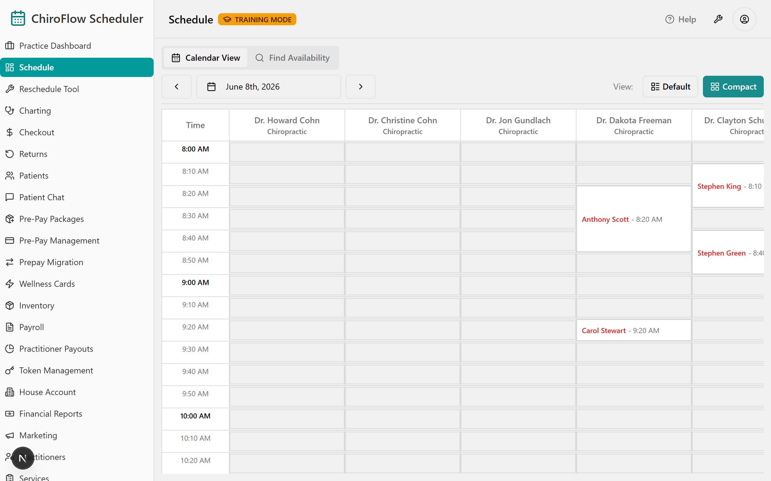Open Stephen Green 8:40 appointment
Screen dimensions: 771x481
(728, 253)
